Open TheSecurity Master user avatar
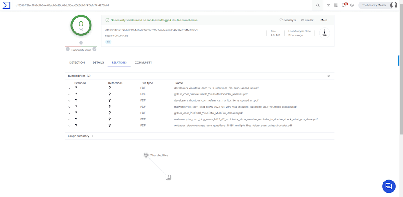 pyautogui.click(x=394, y=5)
